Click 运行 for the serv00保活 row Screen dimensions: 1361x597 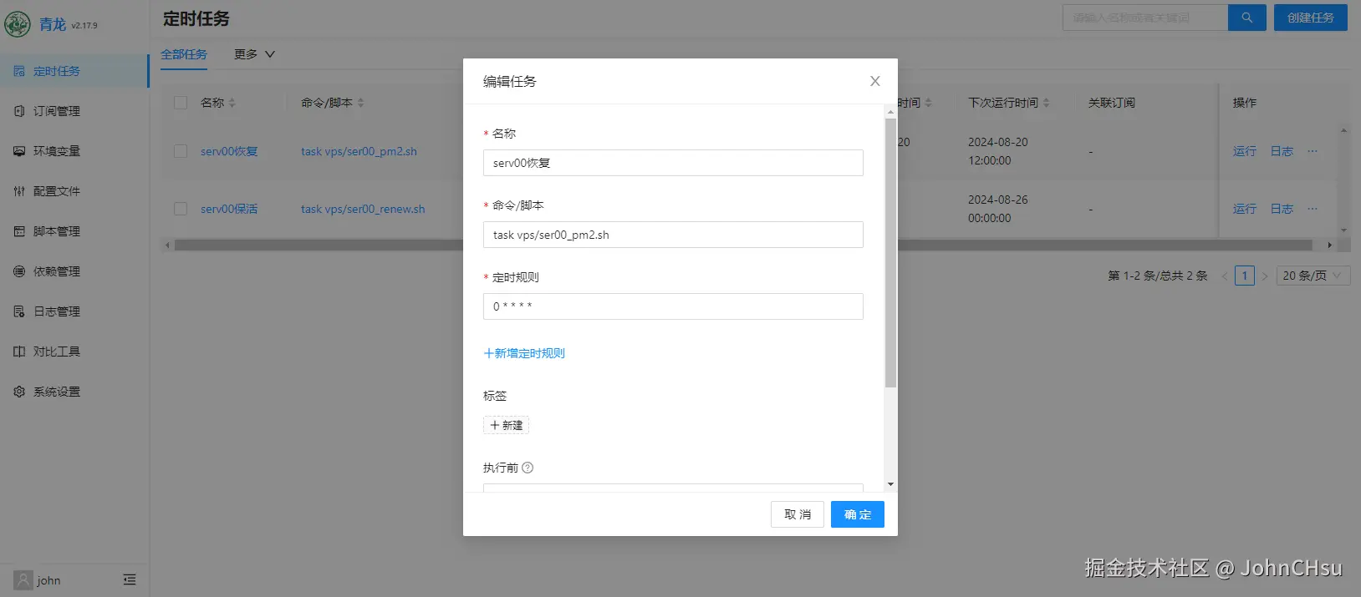(x=1245, y=209)
